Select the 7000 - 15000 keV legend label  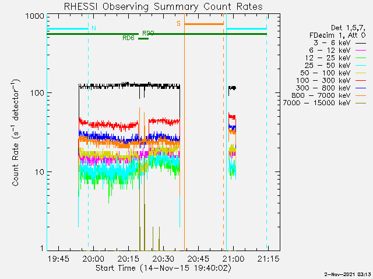tap(316, 103)
